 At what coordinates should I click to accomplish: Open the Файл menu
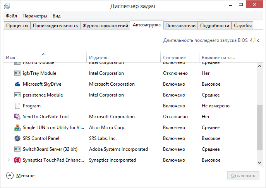11,16
